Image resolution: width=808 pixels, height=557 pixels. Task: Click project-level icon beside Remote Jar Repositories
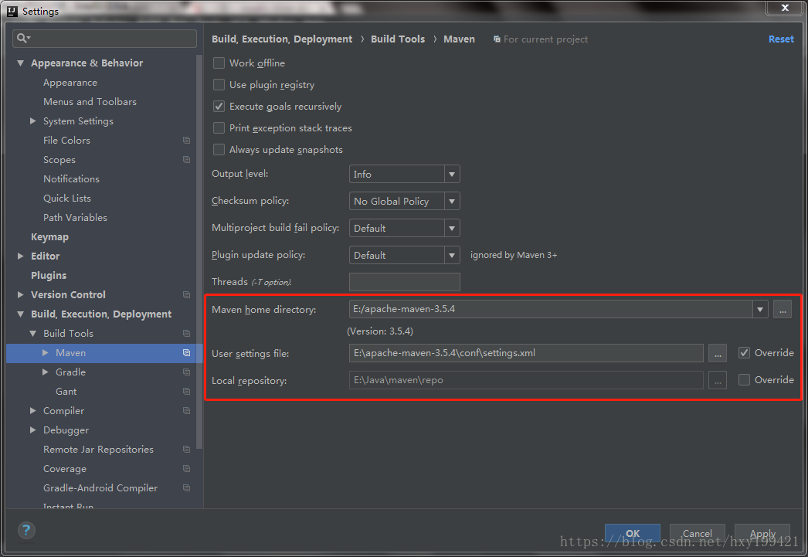pyautogui.click(x=186, y=450)
